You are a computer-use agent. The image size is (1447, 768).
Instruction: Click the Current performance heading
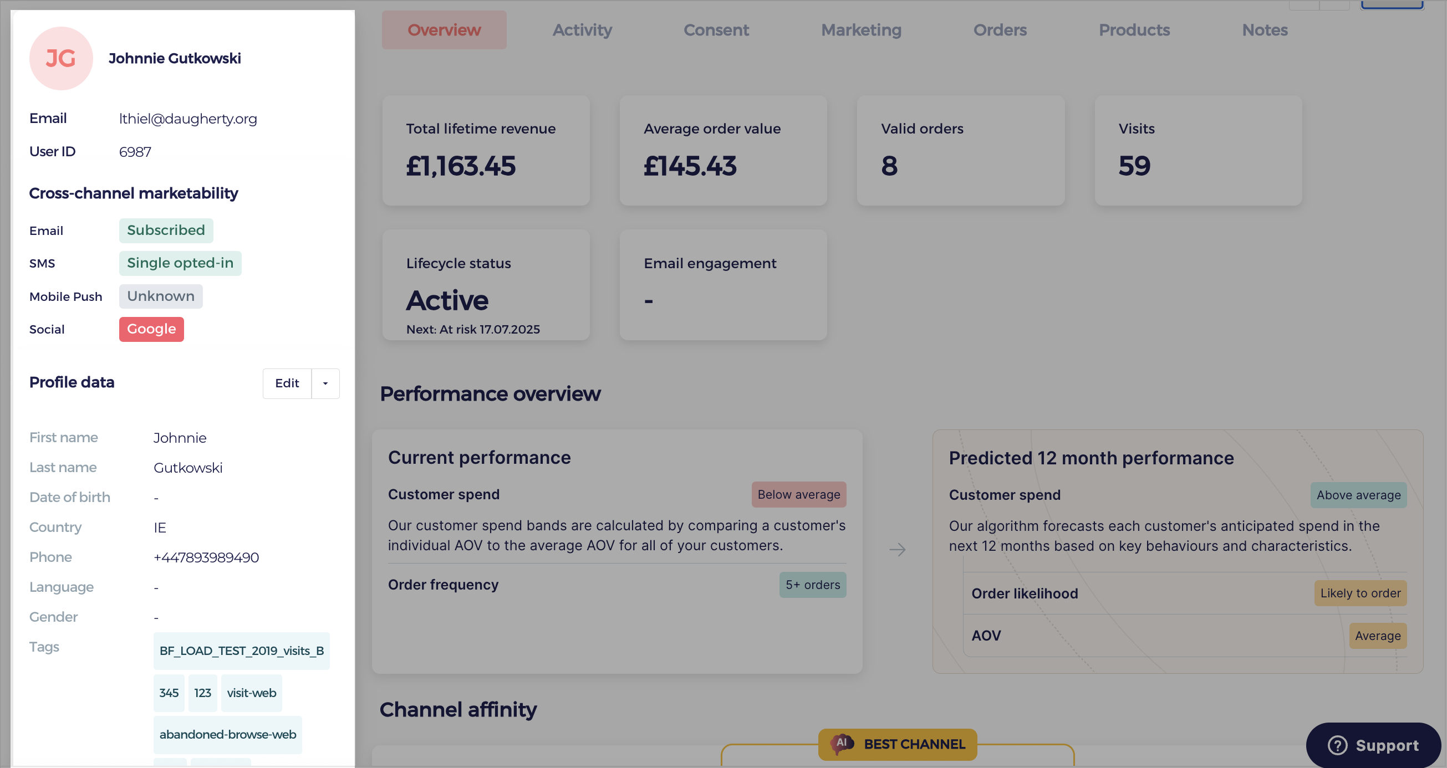479,458
